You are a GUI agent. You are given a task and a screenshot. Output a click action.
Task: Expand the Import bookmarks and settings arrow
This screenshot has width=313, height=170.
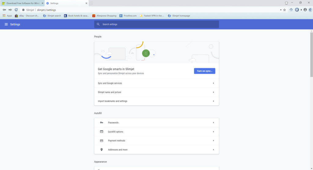(x=213, y=101)
